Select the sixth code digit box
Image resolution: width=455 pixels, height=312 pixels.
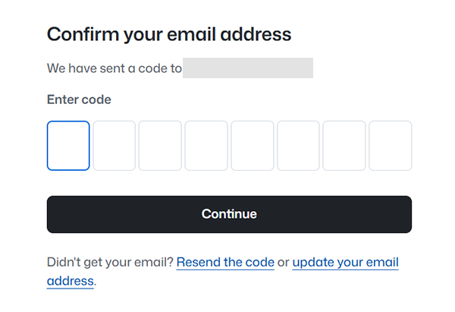298,146
